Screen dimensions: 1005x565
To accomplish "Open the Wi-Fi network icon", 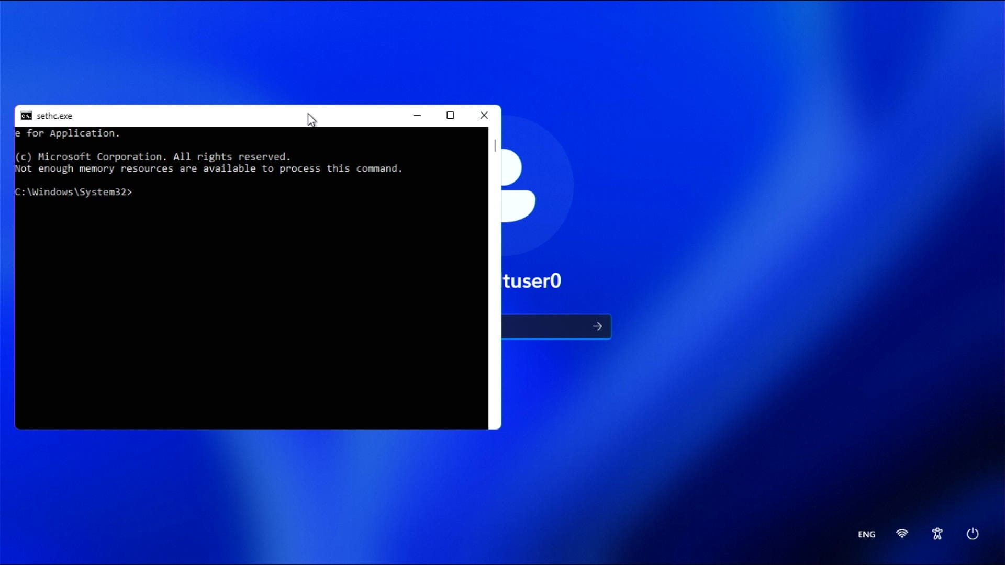I will [x=902, y=534].
